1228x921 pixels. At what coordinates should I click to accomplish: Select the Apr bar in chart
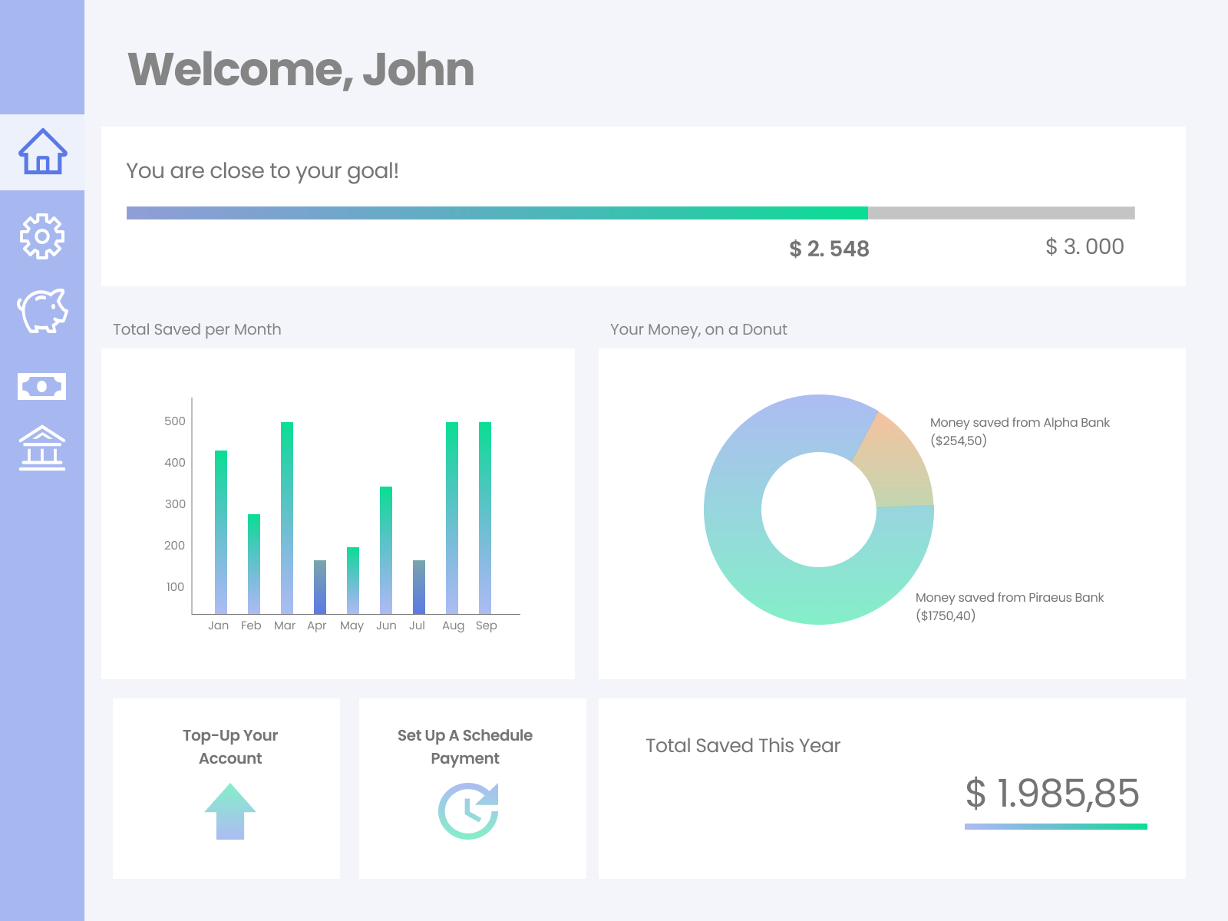[x=320, y=587]
